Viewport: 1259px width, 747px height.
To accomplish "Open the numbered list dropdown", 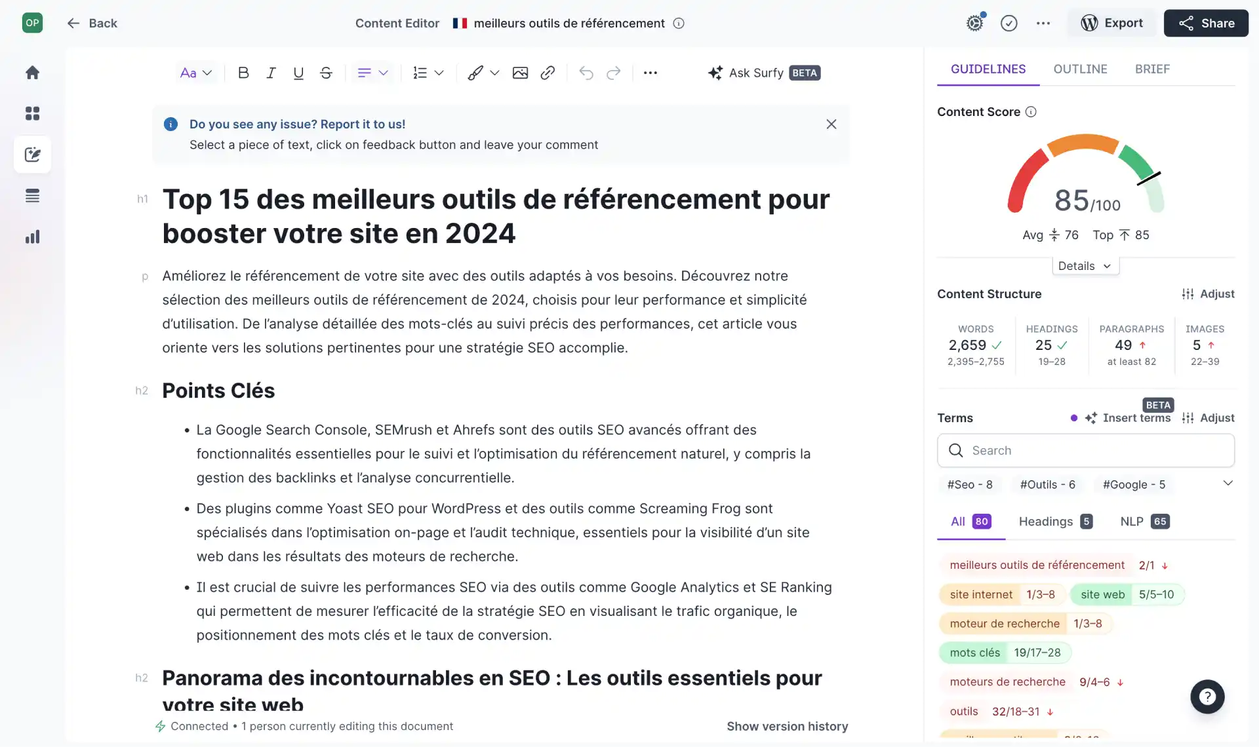I will coord(428,73).
